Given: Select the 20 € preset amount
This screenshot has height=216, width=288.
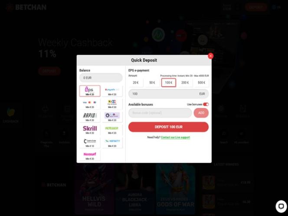Looking at the screenshot, I should tap(136, 83).
